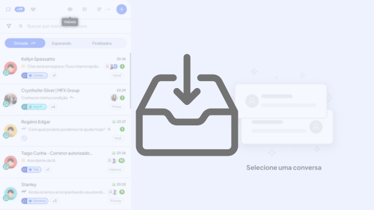Click list icon after 'Com qual produto podemos' message

point(109,129)
